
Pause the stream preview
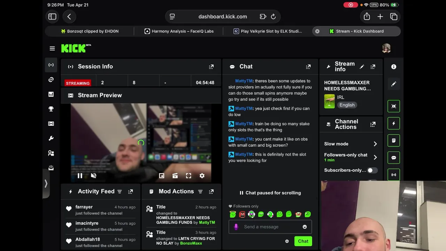point(80,176)
